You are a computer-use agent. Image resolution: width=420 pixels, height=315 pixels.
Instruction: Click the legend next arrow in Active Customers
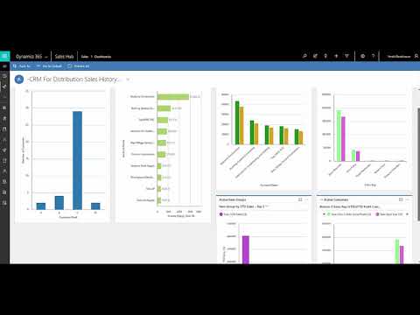407,214
